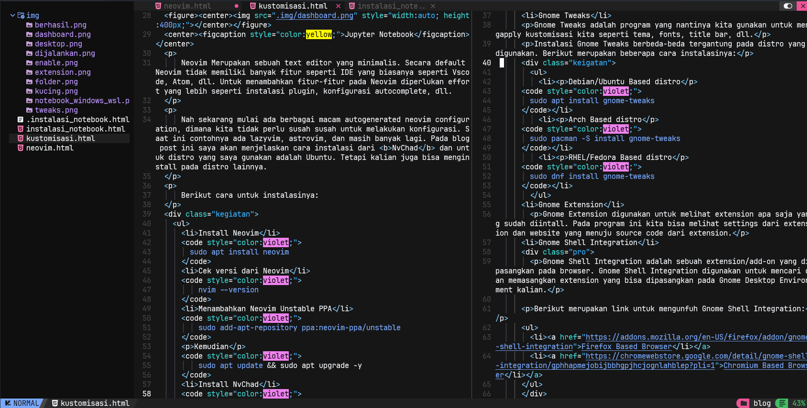Screen dimensions: 807x408
Task: Click the yellow color highlight on line 29
Action: 319,34
